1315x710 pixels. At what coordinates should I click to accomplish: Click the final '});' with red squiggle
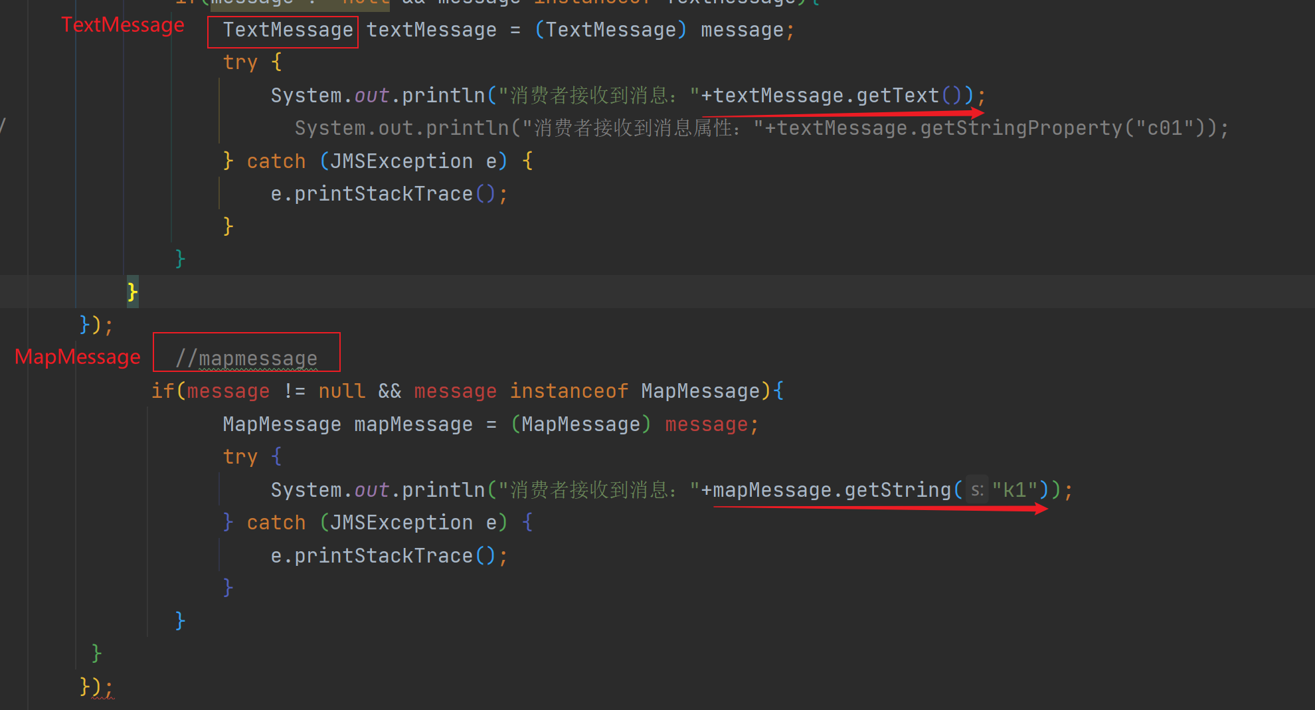(96, 687)
